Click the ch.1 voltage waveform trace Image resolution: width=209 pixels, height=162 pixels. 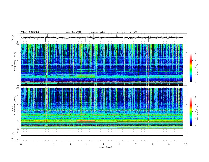coord(102,38)
